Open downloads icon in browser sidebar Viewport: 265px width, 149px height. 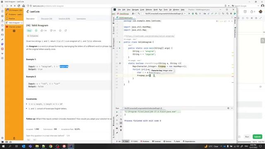(2, 21)
